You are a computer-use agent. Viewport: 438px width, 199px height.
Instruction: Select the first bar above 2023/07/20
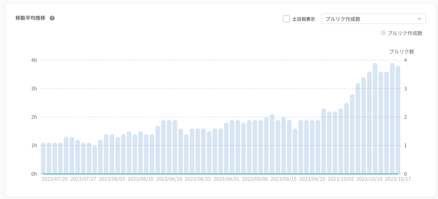(43, 158)
